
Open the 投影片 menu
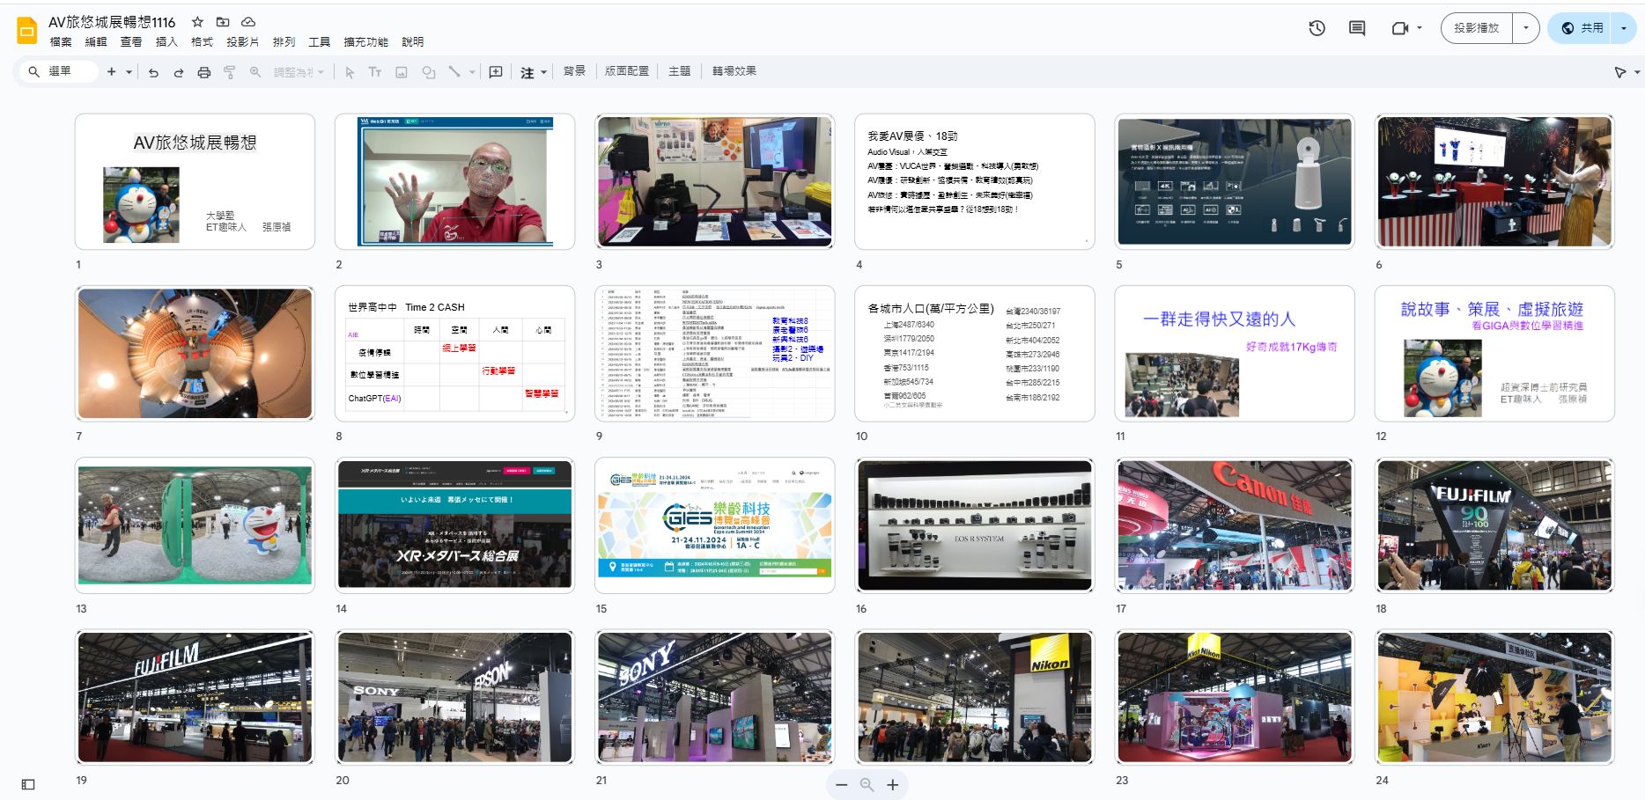[242, 42]
